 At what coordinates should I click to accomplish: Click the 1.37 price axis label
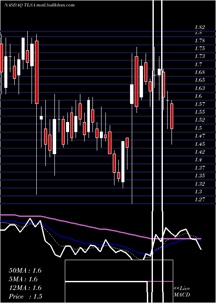[x=200, y=168]
